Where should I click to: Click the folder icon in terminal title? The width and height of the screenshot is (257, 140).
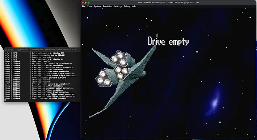point(18,50)
